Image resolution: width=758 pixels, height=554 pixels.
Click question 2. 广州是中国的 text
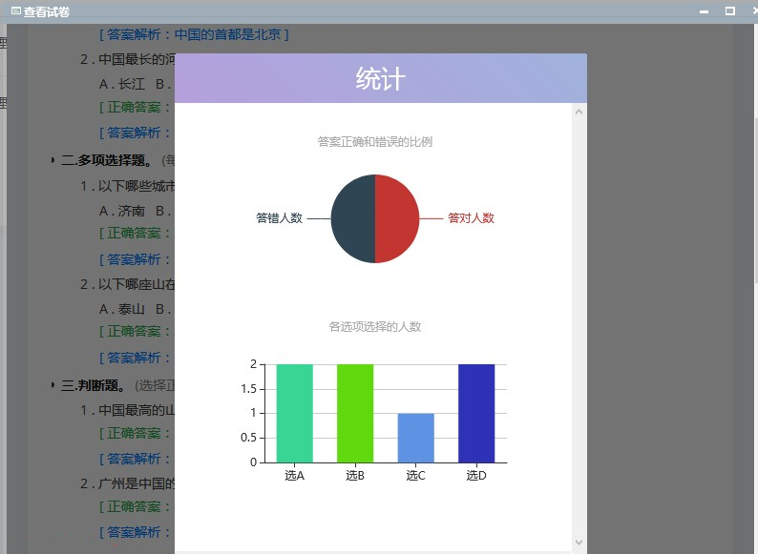point(128,483)
